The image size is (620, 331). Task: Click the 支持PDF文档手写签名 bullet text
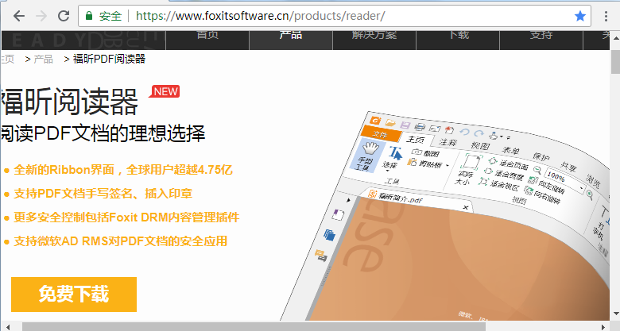point(103,194)
